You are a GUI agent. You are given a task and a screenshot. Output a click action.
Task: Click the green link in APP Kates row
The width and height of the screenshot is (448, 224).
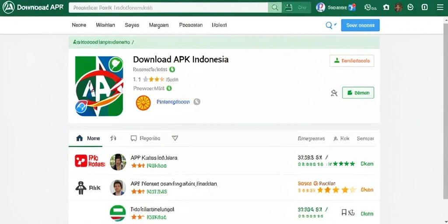click(157, 166)
